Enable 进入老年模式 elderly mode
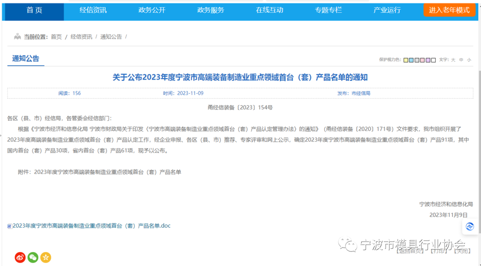This screenshot has height=266, width=481. tap(450, 9)
